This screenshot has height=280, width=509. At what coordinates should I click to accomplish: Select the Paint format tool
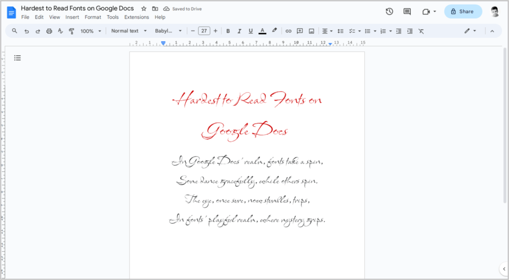click(x=71, y=31)
